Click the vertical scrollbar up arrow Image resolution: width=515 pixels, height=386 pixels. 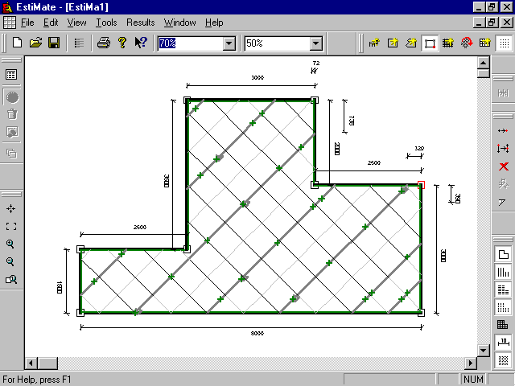483,63
